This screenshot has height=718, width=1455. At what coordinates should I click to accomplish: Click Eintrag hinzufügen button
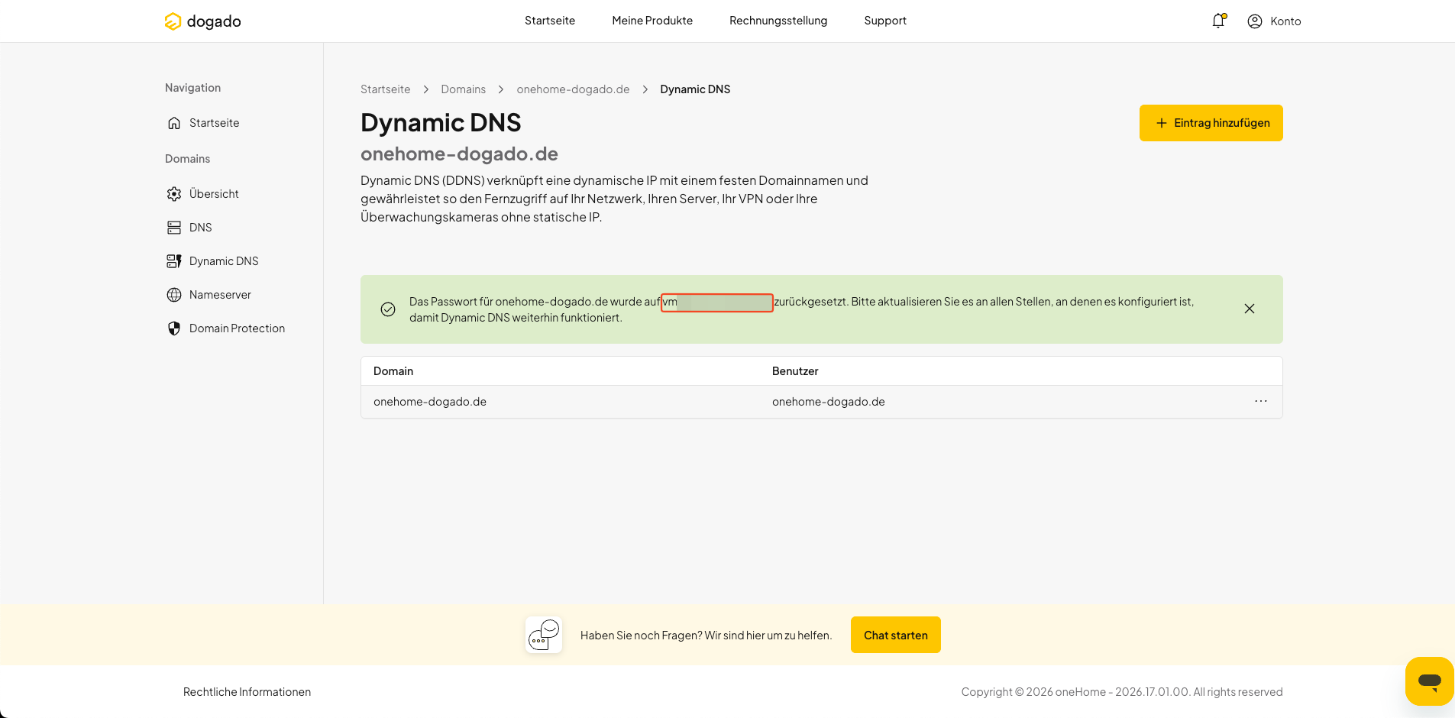pos(1211,123)
